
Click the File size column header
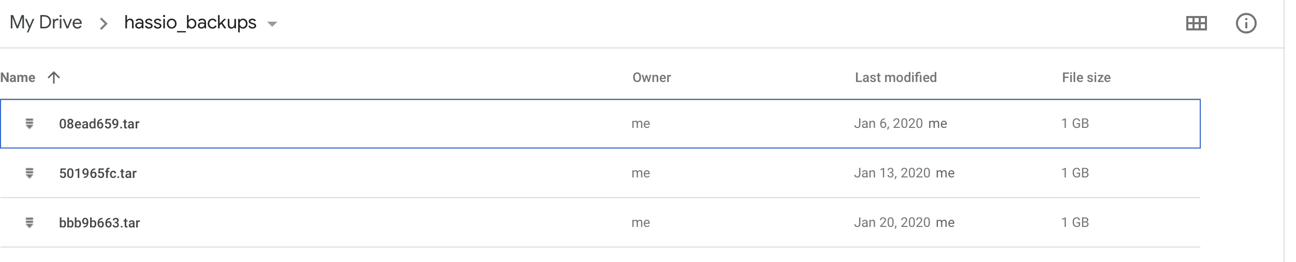1086,77
